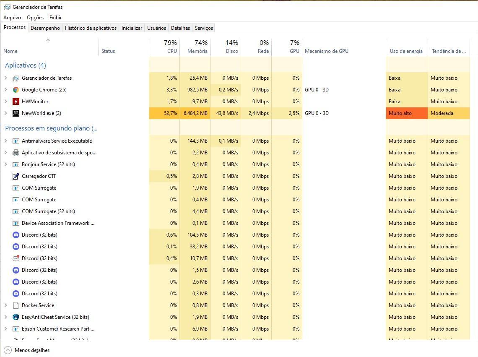Screen dimensions: 478x357
Task: Sort by Mecanismo de GPU column
Action: pos(344,47)
